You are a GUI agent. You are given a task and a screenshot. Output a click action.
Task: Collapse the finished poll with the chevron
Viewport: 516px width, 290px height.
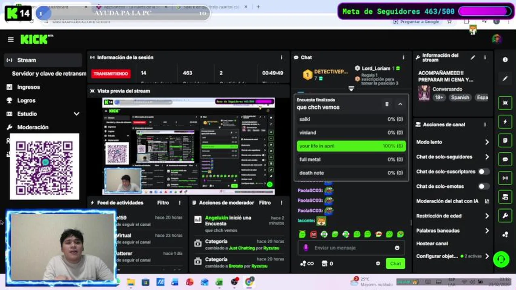[400, 104]
